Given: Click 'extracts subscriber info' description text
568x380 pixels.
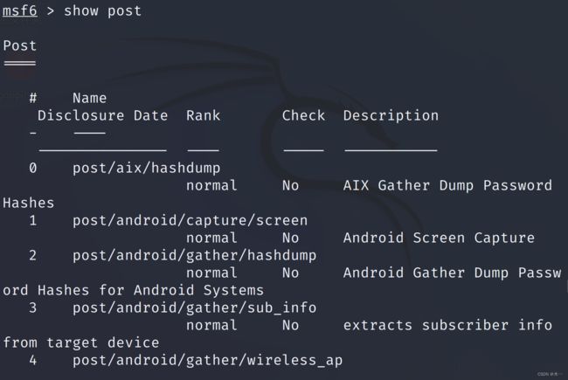Looking at the screenshot, I should [447, 325].
